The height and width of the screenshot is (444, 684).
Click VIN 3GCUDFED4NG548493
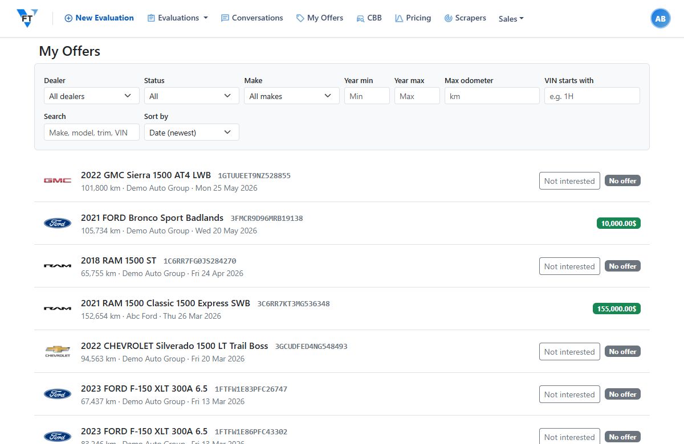pos(311,346)
